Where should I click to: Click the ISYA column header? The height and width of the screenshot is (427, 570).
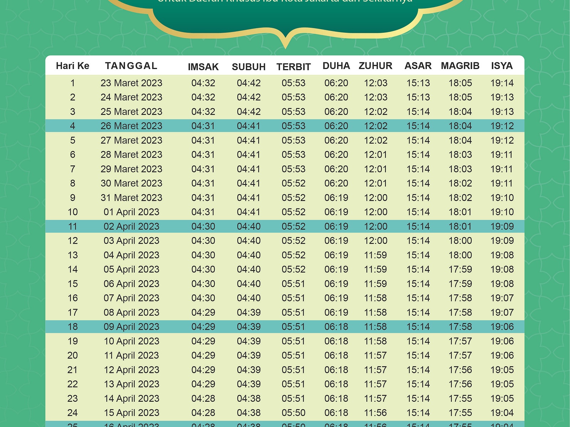(x=502, y=66)
